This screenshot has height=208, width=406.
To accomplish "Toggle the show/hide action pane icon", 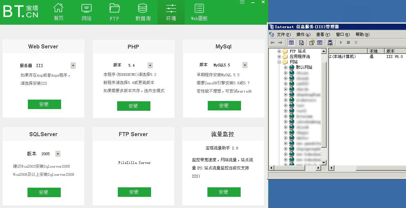I will (x=320, y=43).
